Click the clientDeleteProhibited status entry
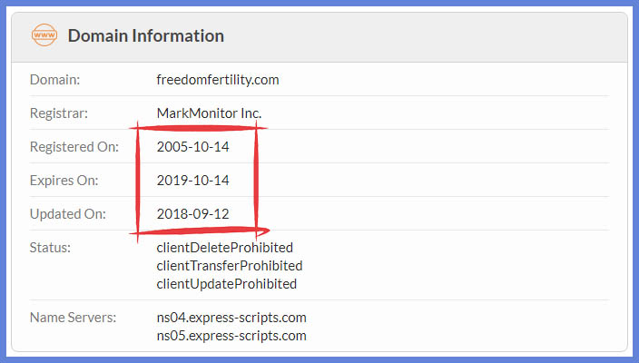The height and width of the screenshot is (363, 639). pos(224,248)
